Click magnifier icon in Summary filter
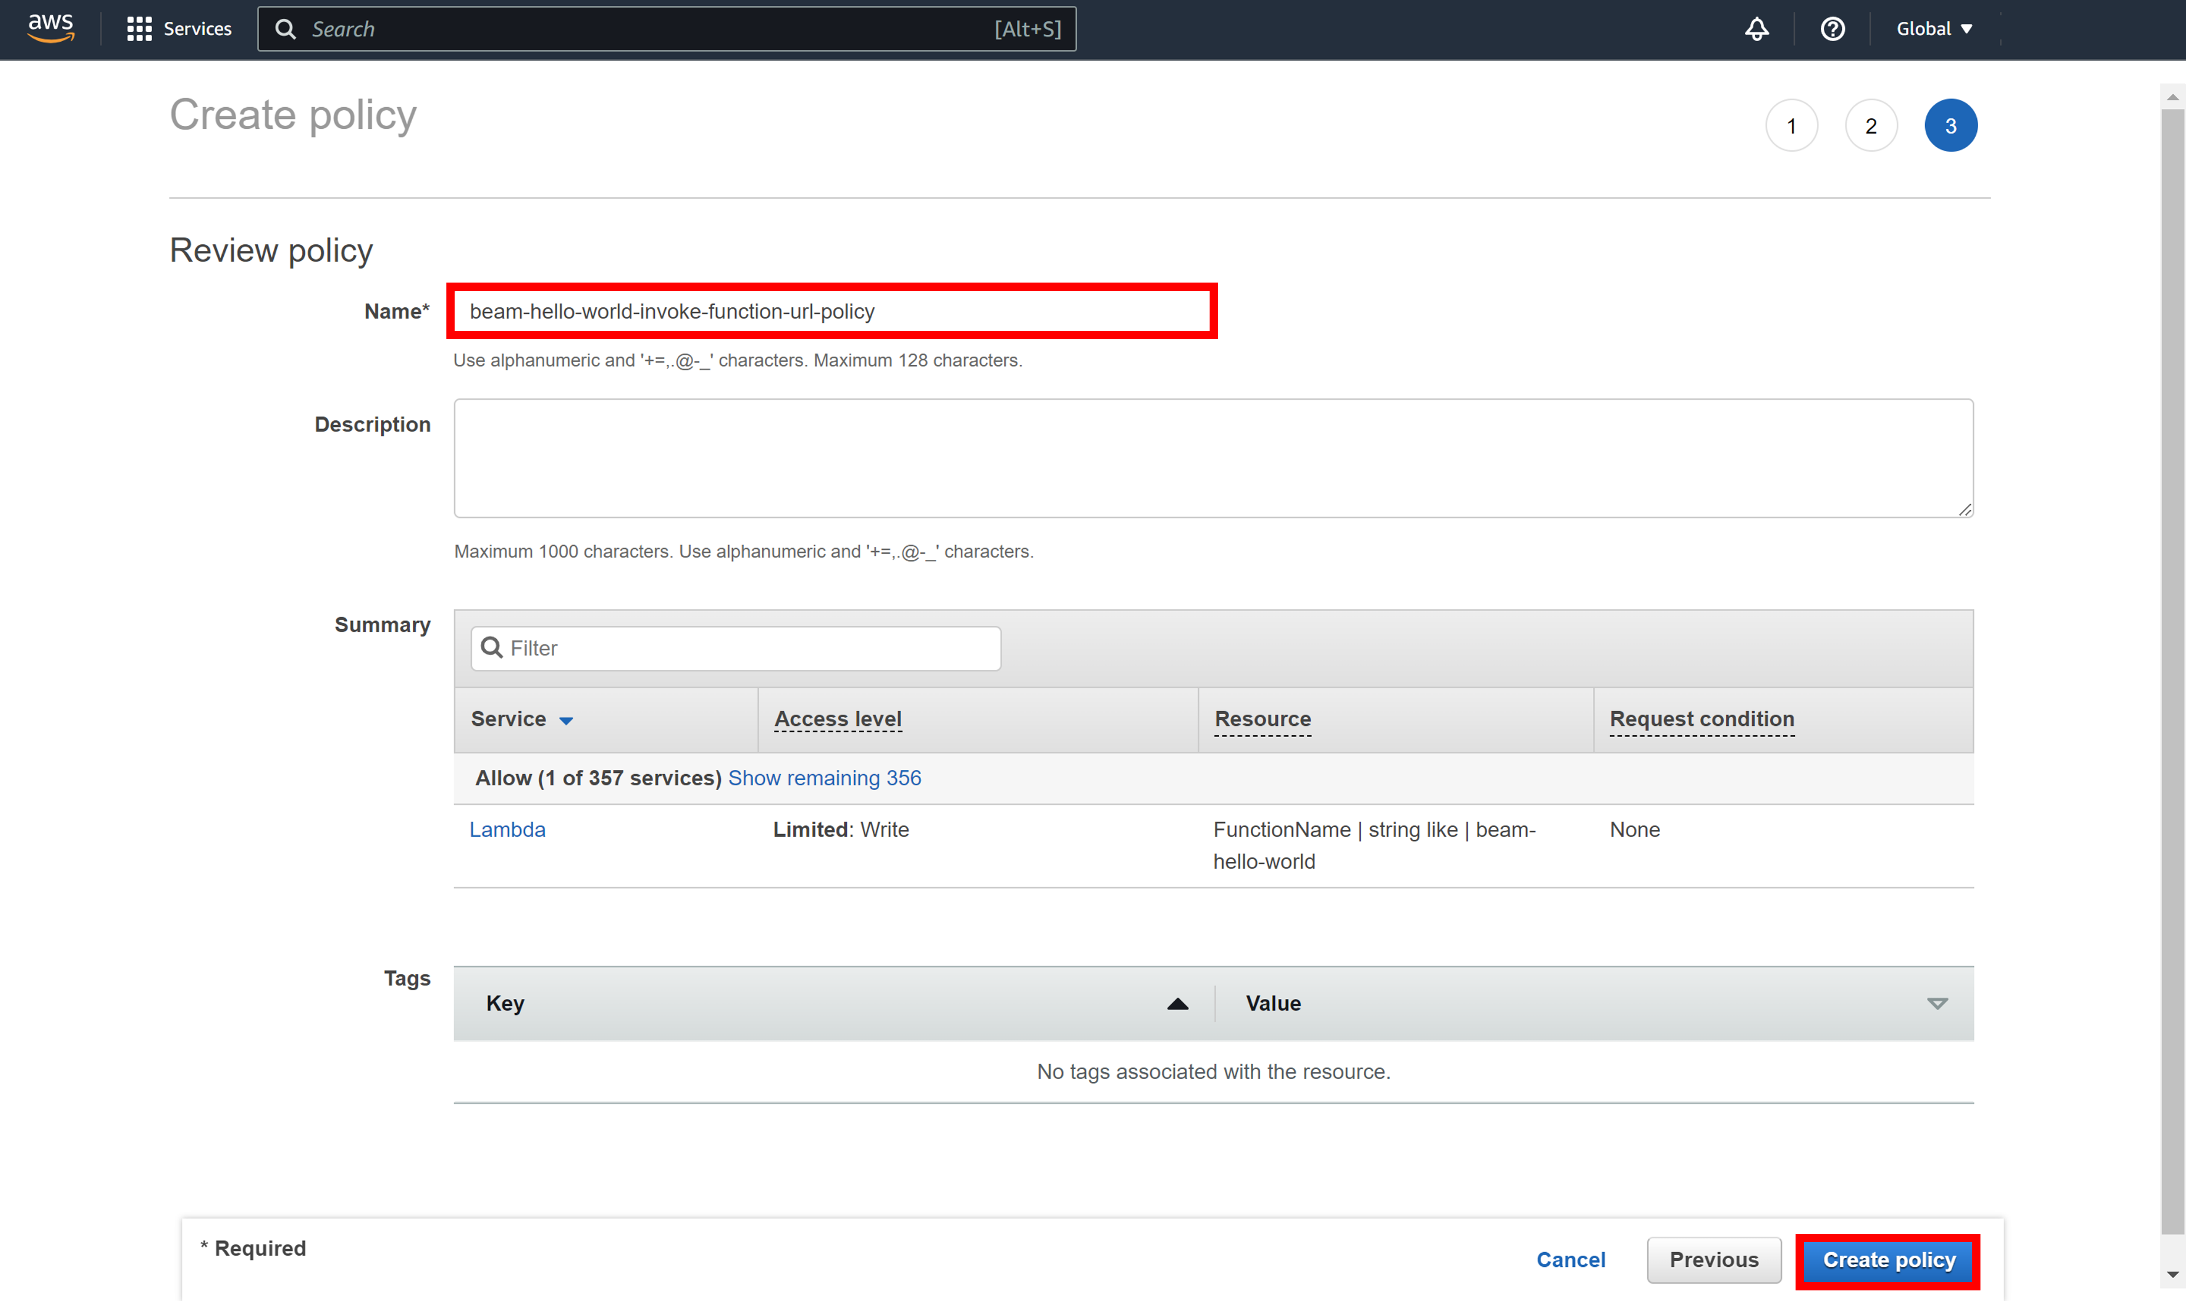This screenshot has height=1301, width=2186. [492, 648]
